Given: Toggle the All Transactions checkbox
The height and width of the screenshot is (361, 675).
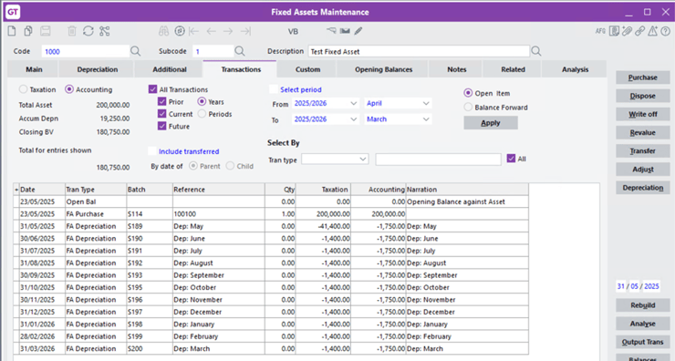Looking at the screenshot, I should [x=152, y=89].
